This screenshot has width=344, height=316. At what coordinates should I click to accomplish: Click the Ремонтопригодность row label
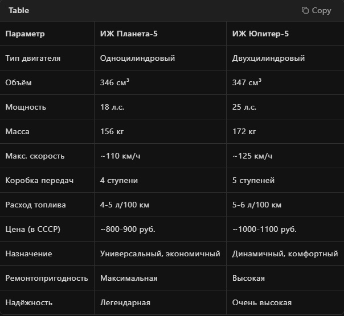point(47,278)
